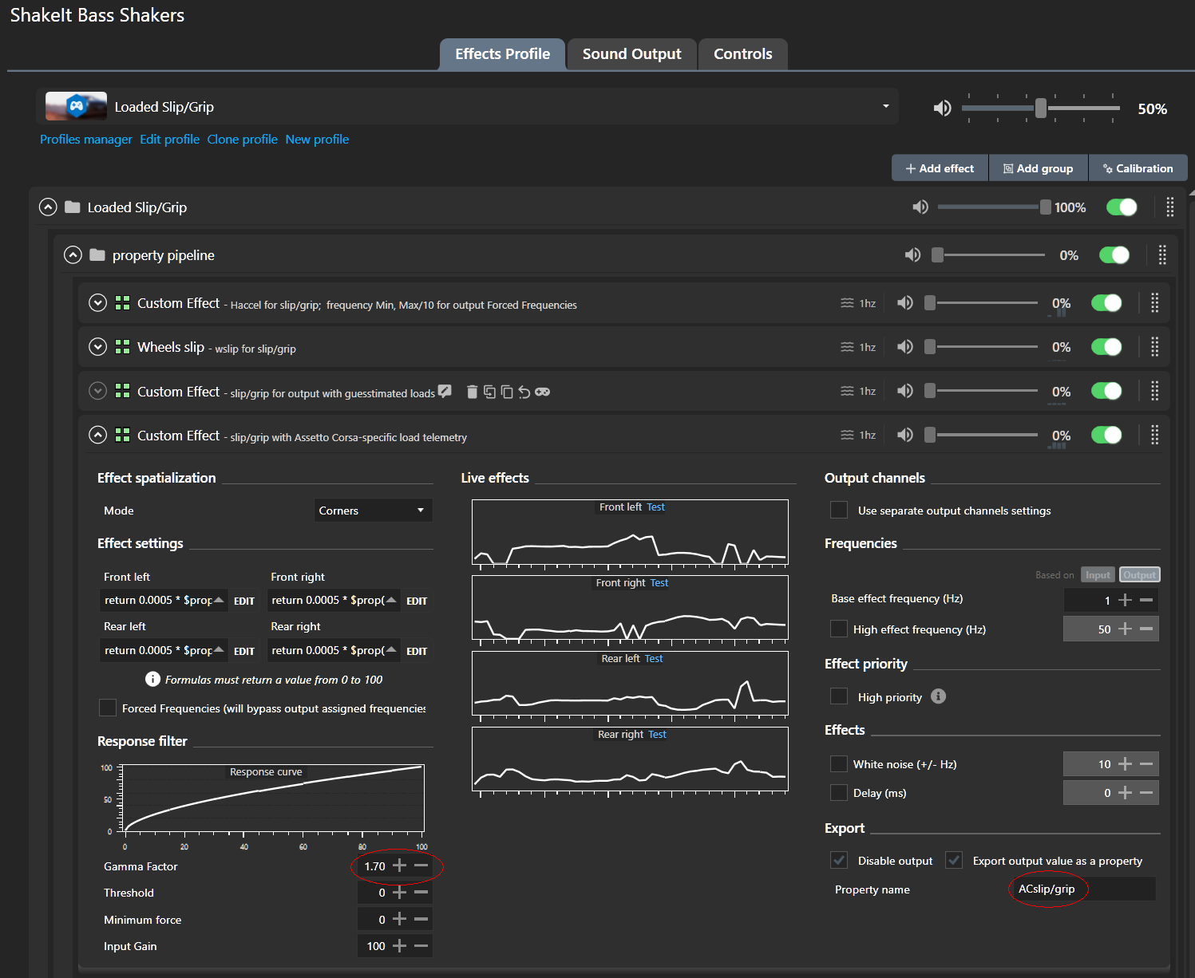Enable Use separate output channels settings checkbox
The width and height of the screenshot is (1195, 978).
click(x=839, y=511)
